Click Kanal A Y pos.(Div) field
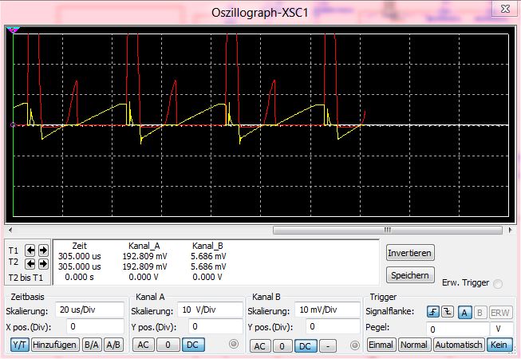 (215, 326)
